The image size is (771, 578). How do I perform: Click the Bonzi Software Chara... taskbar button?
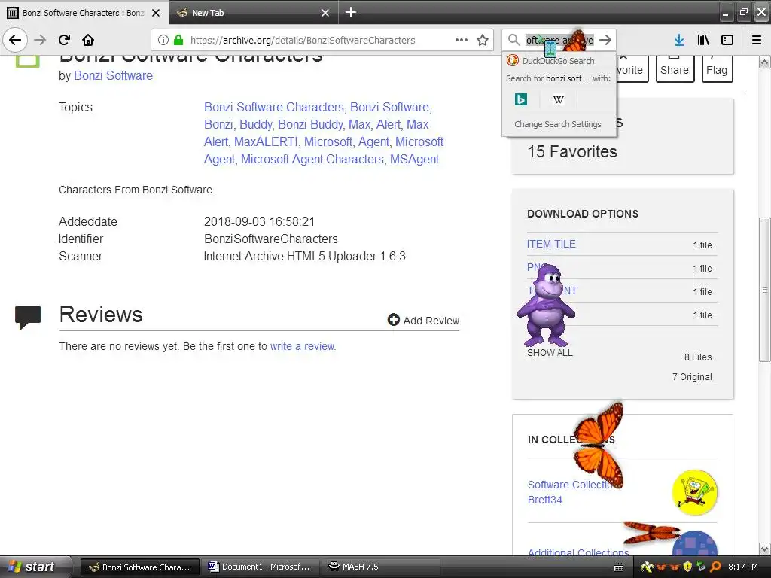coord(140,567)
